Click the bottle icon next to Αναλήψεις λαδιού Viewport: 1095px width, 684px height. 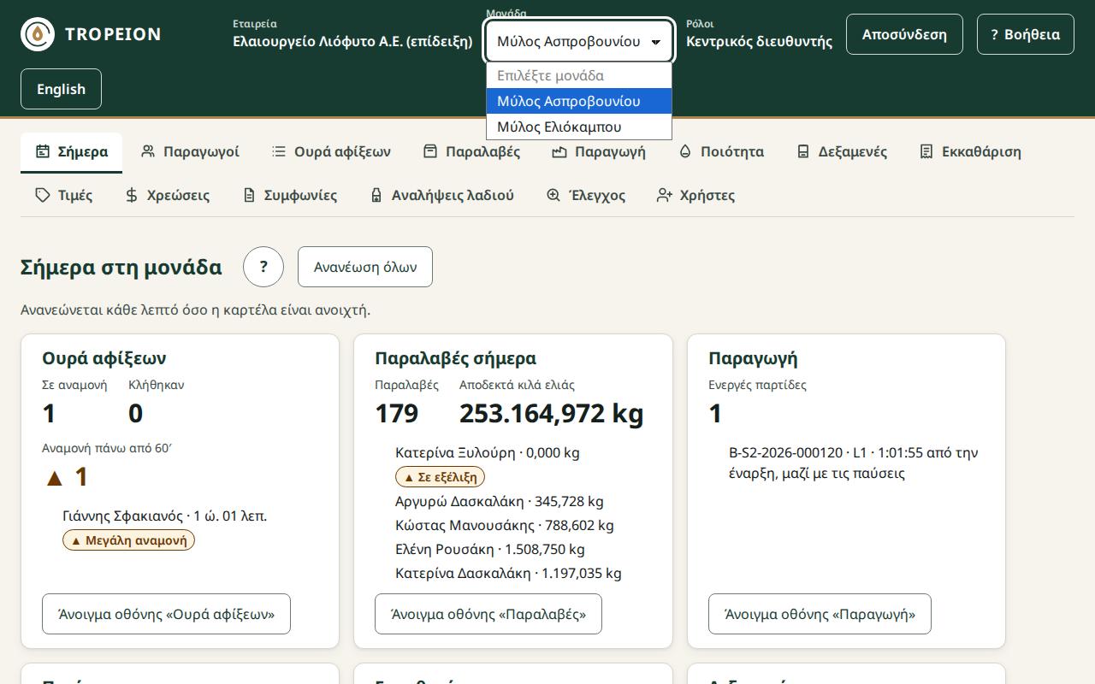coord(376,195)
